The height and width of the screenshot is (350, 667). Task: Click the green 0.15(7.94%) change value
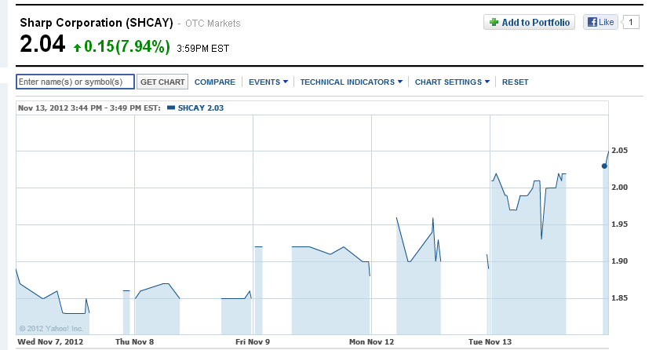(x=127, y=46)
